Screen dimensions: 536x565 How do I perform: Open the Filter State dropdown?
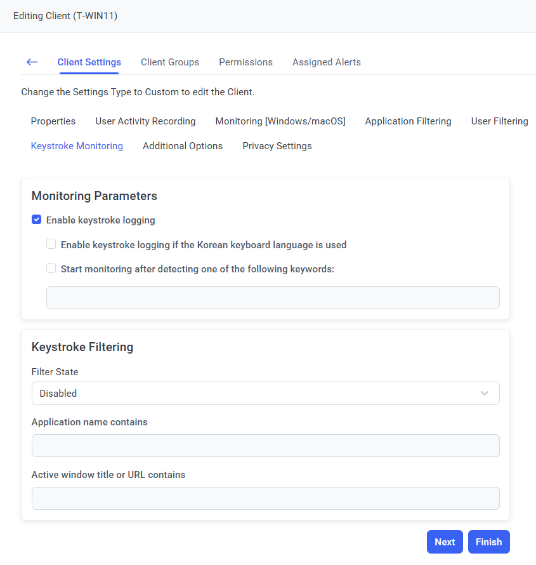click(265, 394)
